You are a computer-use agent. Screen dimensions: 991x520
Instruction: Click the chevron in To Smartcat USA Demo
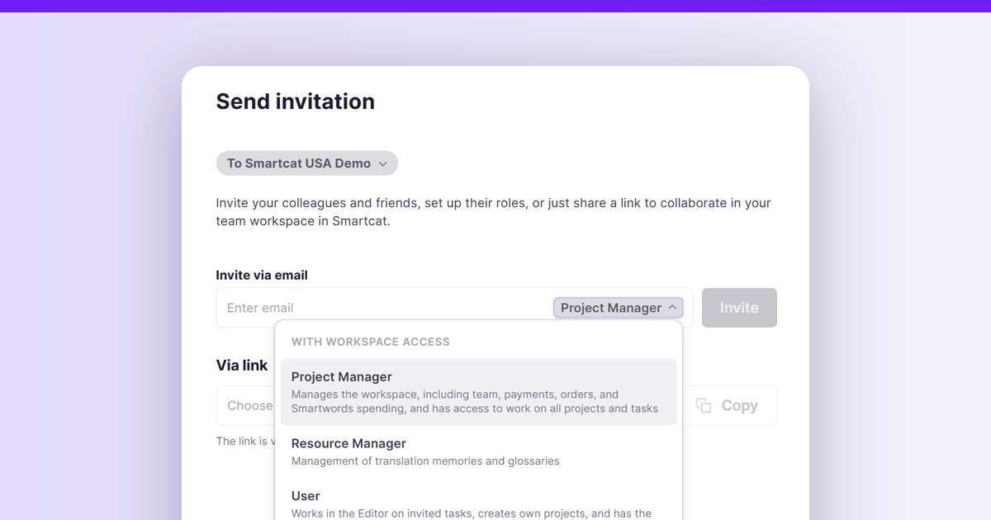(x=382, y=163)
